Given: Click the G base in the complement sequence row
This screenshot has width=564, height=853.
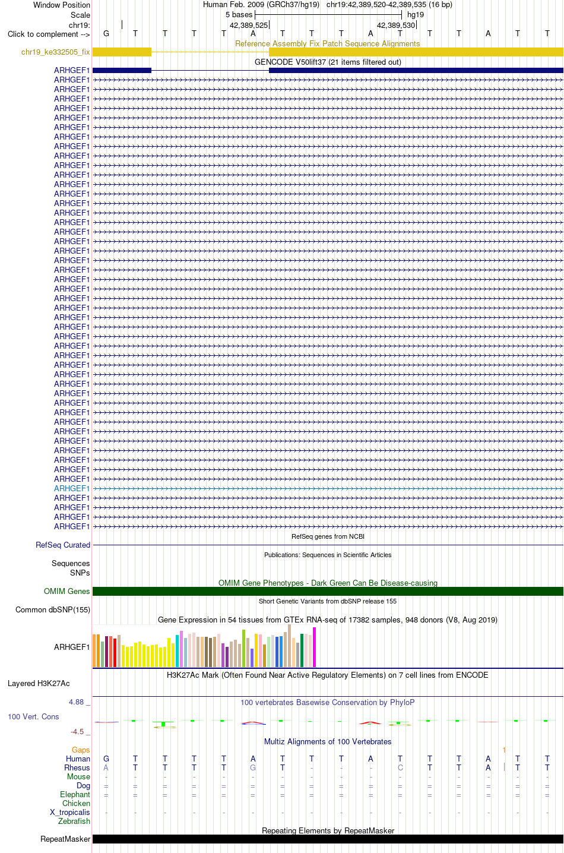Looking at the screenshot, I should click(106, 34).
